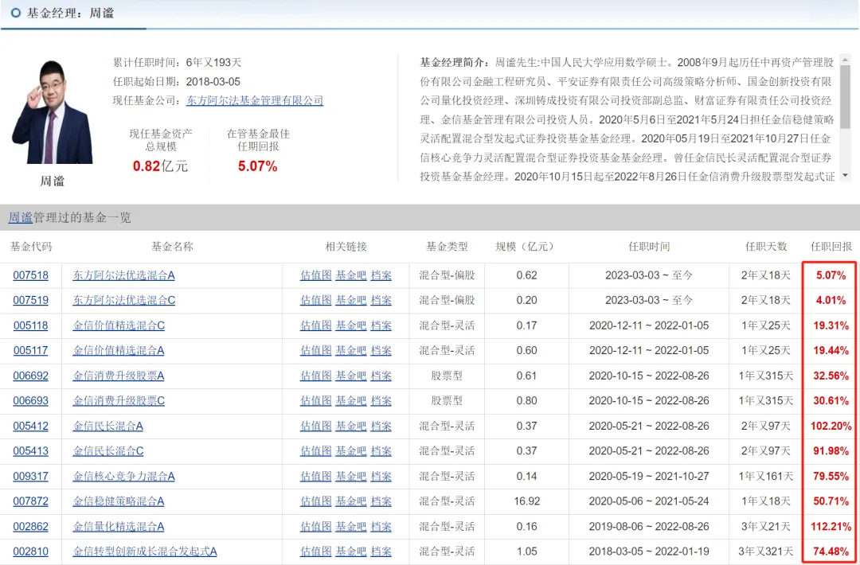Click the circle icon beside 基金经理 title
The width and height of the screenshot is (860, 565).
click(x=17, y=13)
